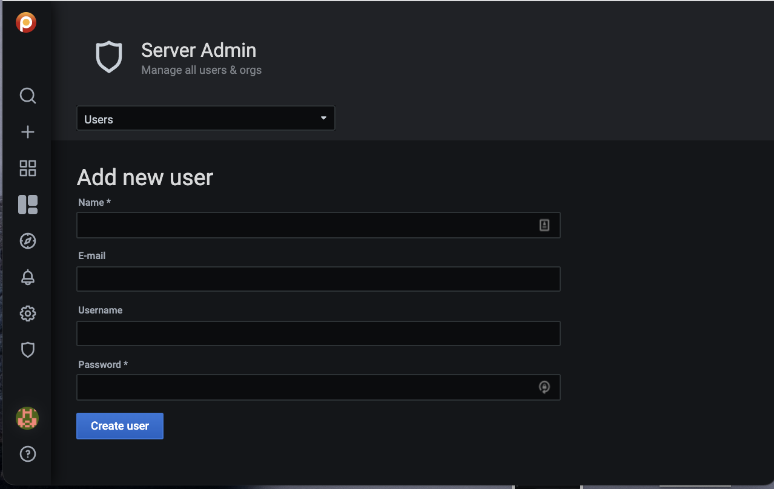Viewport: 774px width, 489px height.
Task: Open Alerting via the bell icon
Action: click(28, 277)
